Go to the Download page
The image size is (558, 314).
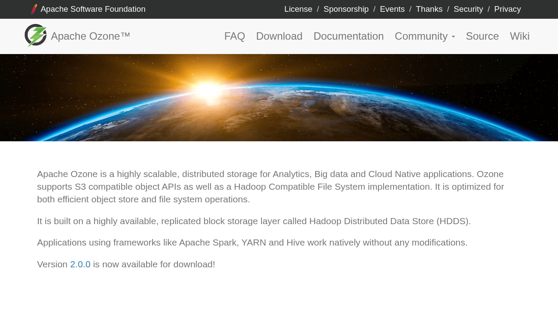tap(279, 36)
